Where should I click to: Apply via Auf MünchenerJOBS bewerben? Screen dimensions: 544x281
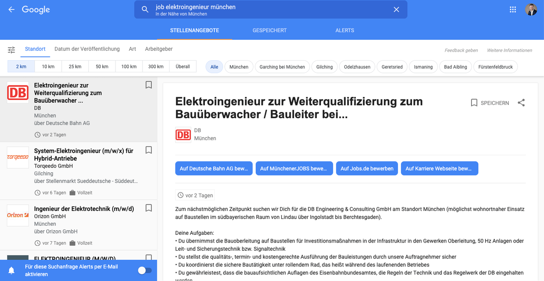coord(294,168)
